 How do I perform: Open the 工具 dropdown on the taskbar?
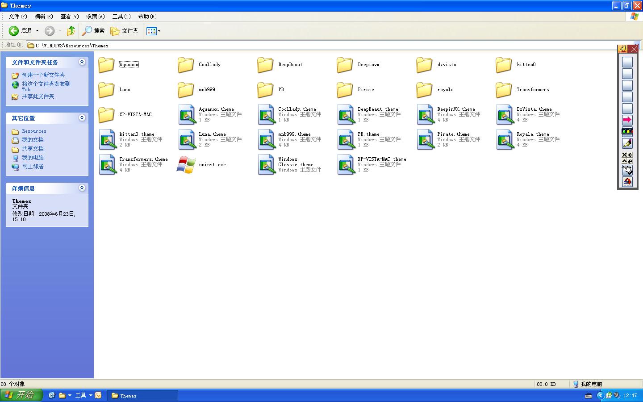pyautogui.click(x=84, y=395)
